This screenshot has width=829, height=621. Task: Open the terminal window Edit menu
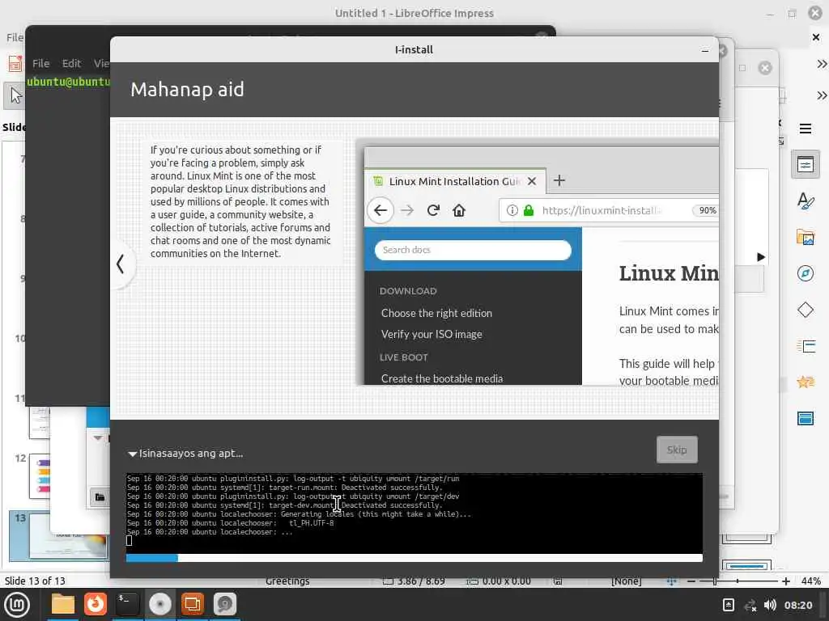pyautogui.click(x=71, y=63)
